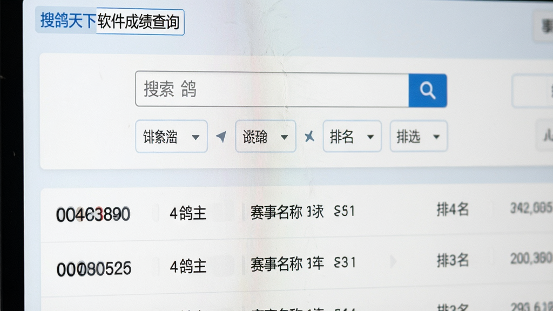Viewport: 553px width, 311px height.
Task: Select the 搜鸽天下 header tab
Action: coord(66,20)
